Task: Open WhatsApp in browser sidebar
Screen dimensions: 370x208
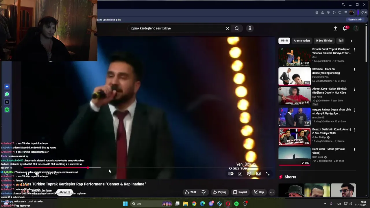Action: (x=7, y=94)
